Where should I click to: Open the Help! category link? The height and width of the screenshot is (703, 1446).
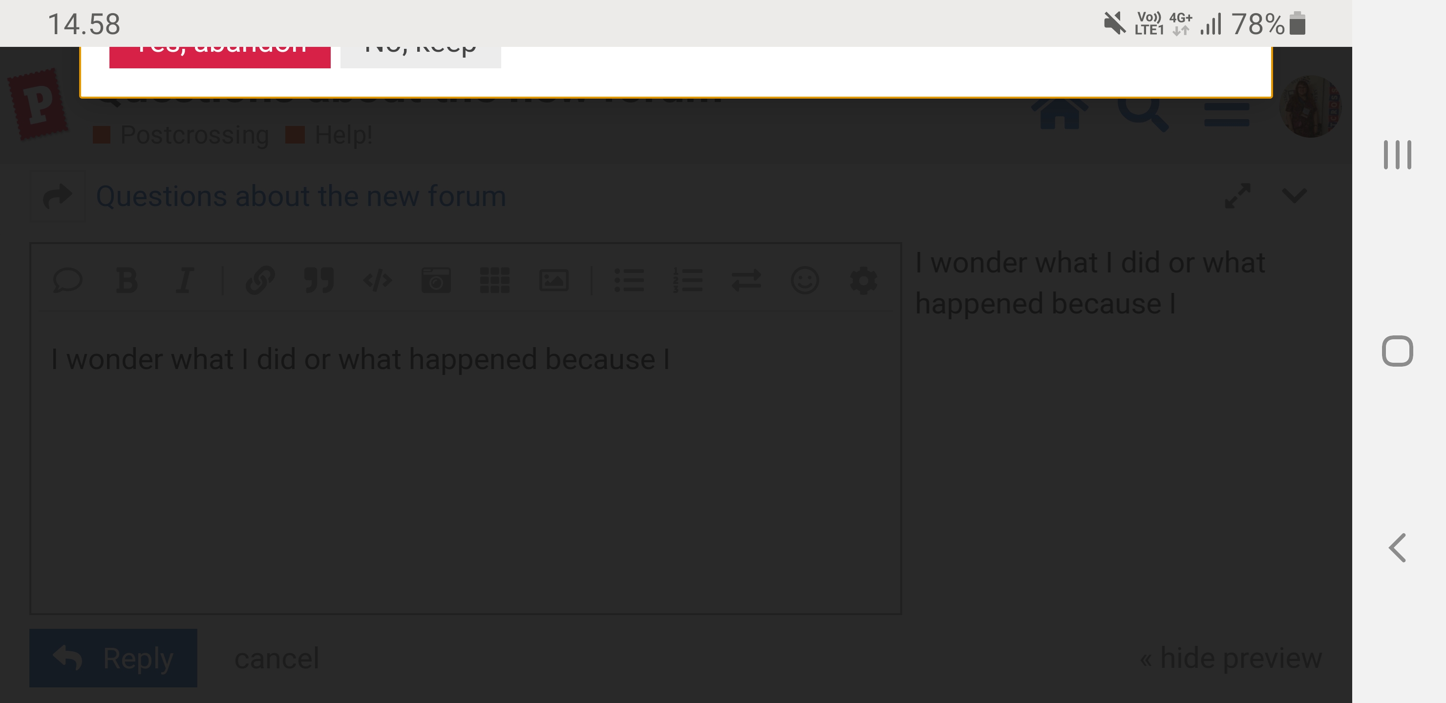click(x=329, y=135)
